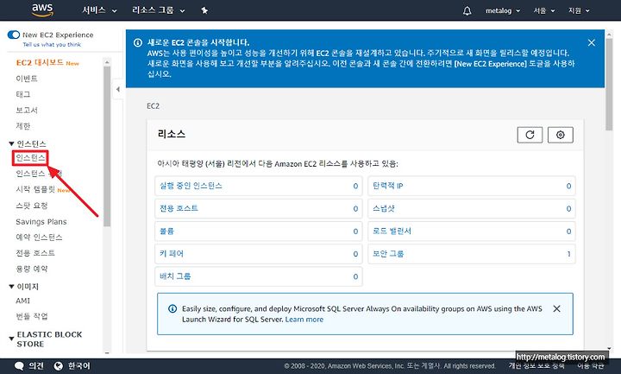Open 실행 중인 인스턴스 resource link
Image resolution: width=621 pixels, height=374 pixels.
click(191, 186)
